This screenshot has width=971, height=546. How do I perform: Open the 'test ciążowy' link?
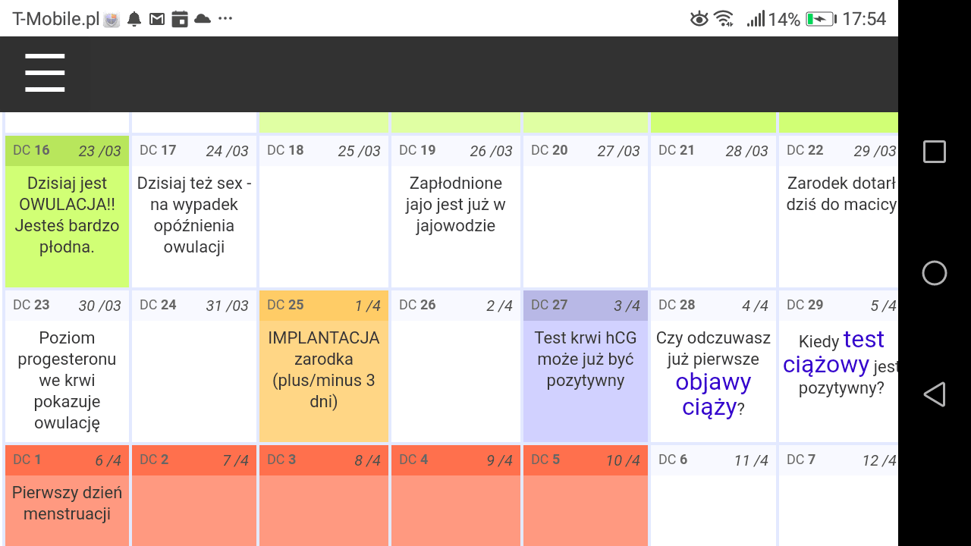[x=834, y=352]
